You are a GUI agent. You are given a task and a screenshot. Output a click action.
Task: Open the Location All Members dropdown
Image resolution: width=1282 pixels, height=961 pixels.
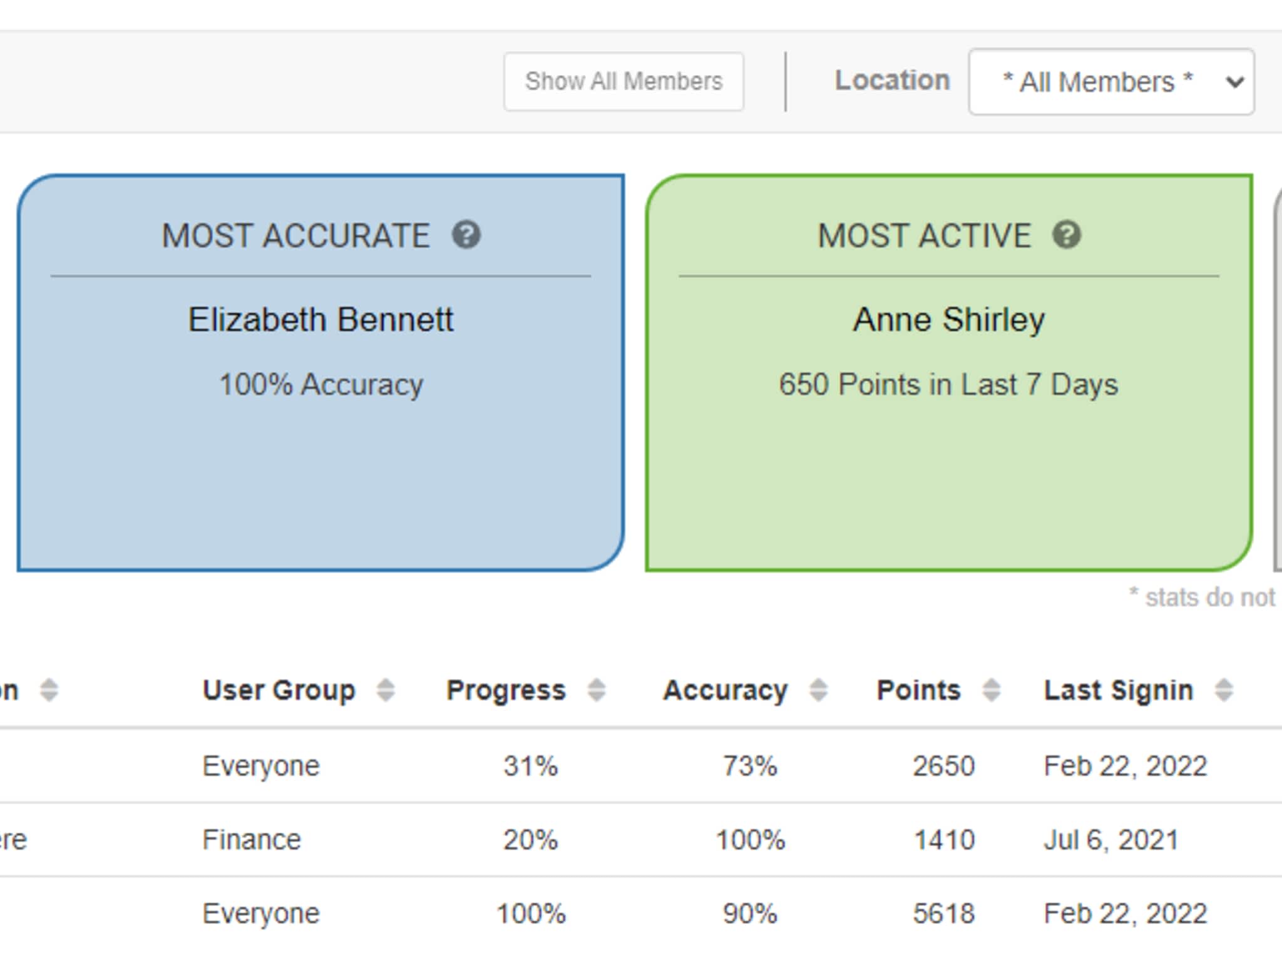1111,82
